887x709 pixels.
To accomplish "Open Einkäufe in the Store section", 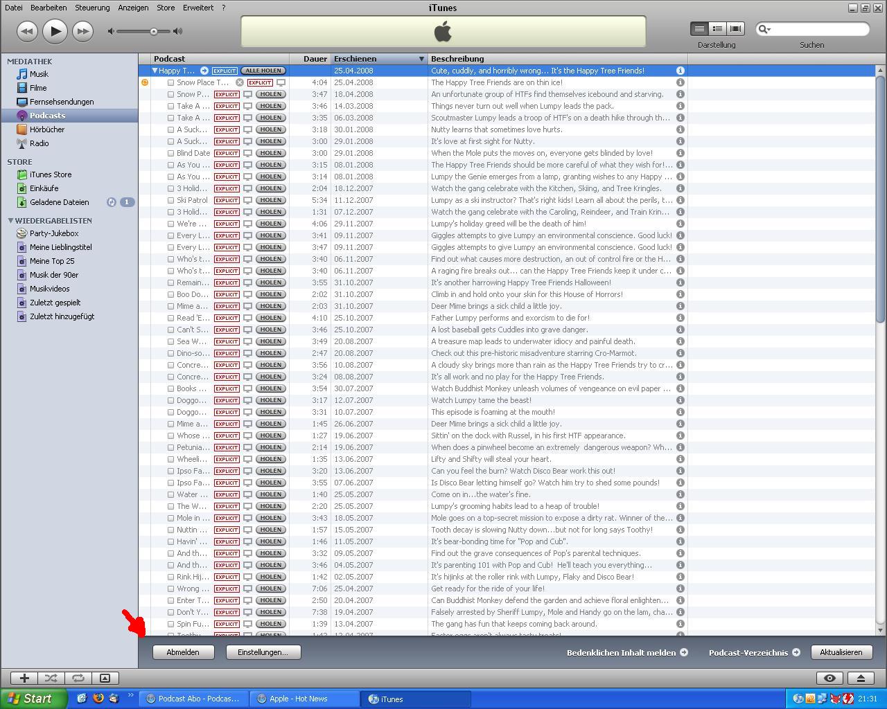I will [44, 188].
